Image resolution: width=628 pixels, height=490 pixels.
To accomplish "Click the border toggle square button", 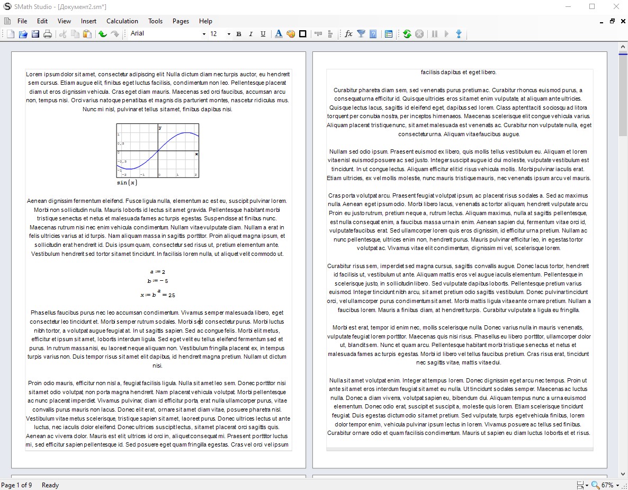I will [303, 34].
